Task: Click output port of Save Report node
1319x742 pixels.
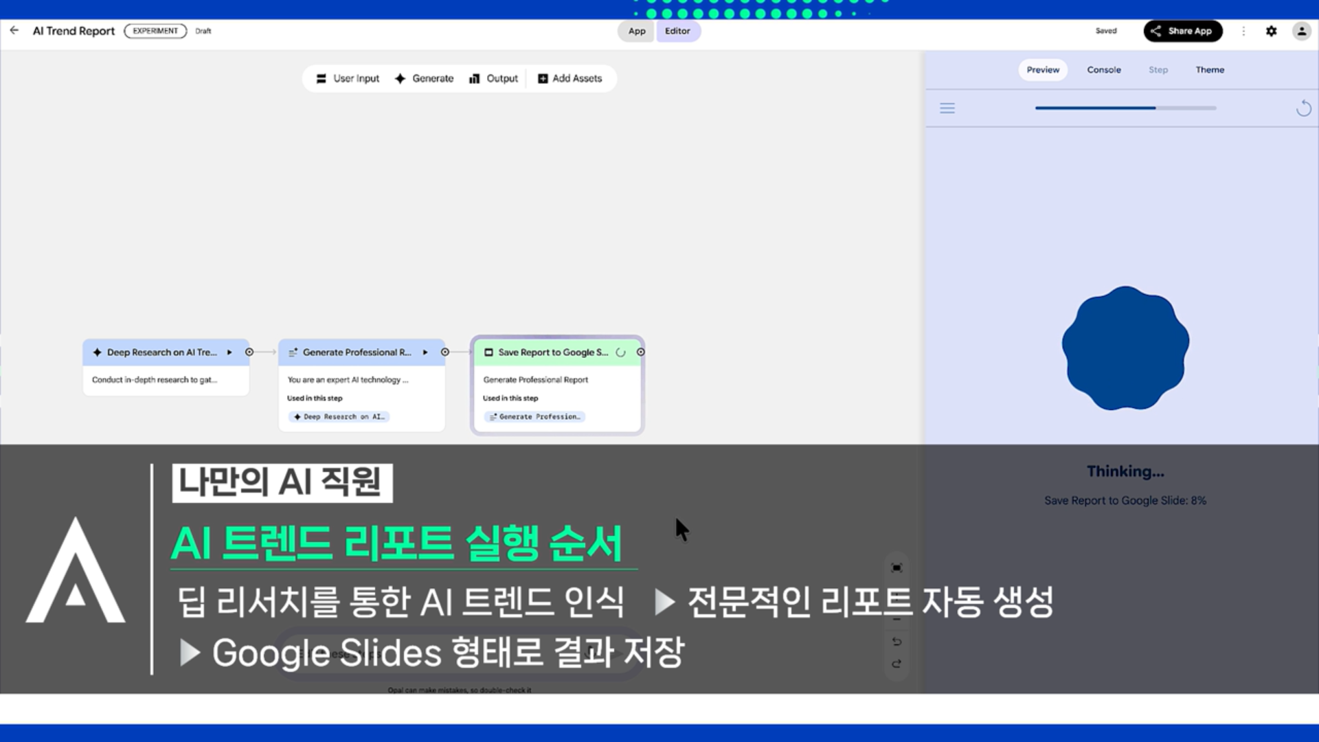Action: point(640,352)
